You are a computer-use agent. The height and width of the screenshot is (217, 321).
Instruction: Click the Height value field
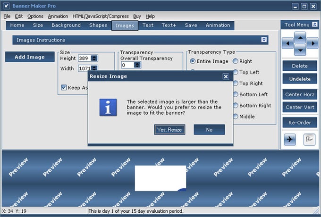84,58
